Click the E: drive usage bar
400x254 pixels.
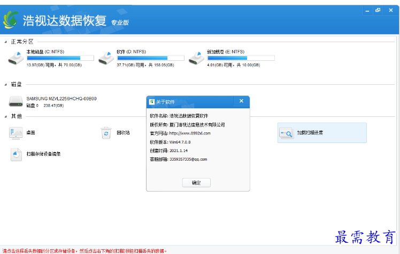pos(241,58)
